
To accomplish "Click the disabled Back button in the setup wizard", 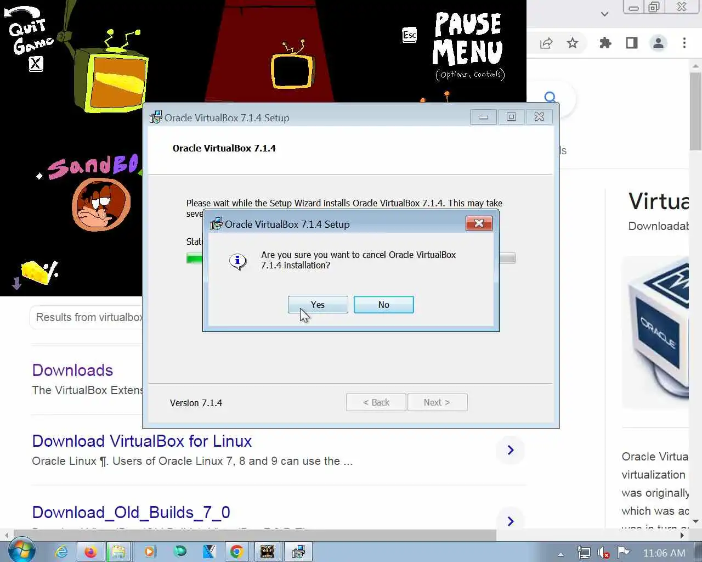I will tap(376, 402).
